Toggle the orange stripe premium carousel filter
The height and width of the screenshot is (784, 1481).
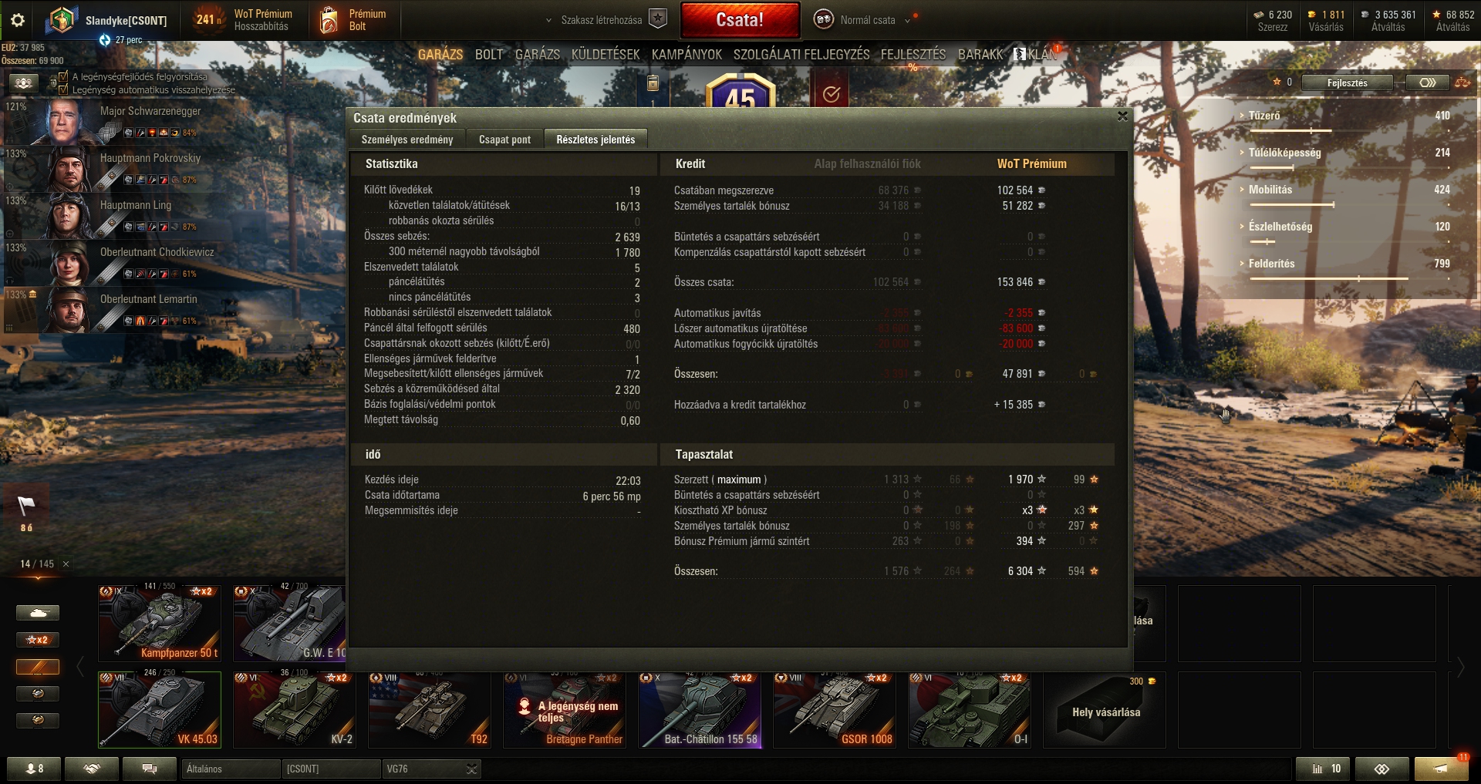38,667
